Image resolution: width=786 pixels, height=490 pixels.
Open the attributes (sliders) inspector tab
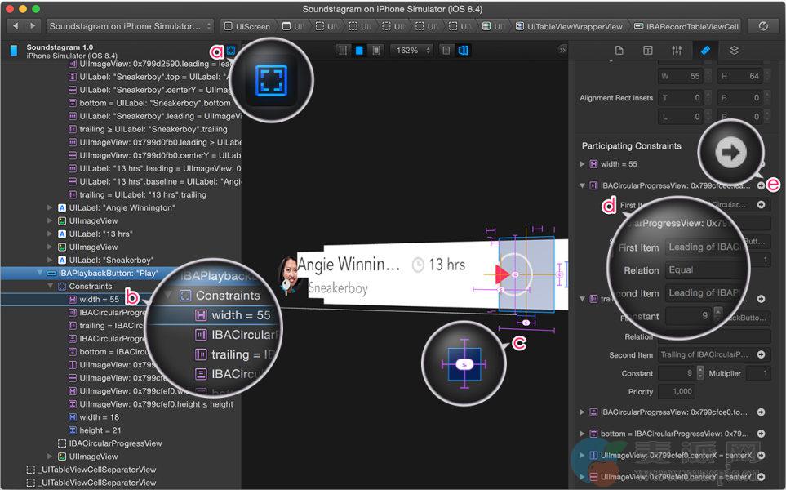pyautogui.click(x=677, y=51)
